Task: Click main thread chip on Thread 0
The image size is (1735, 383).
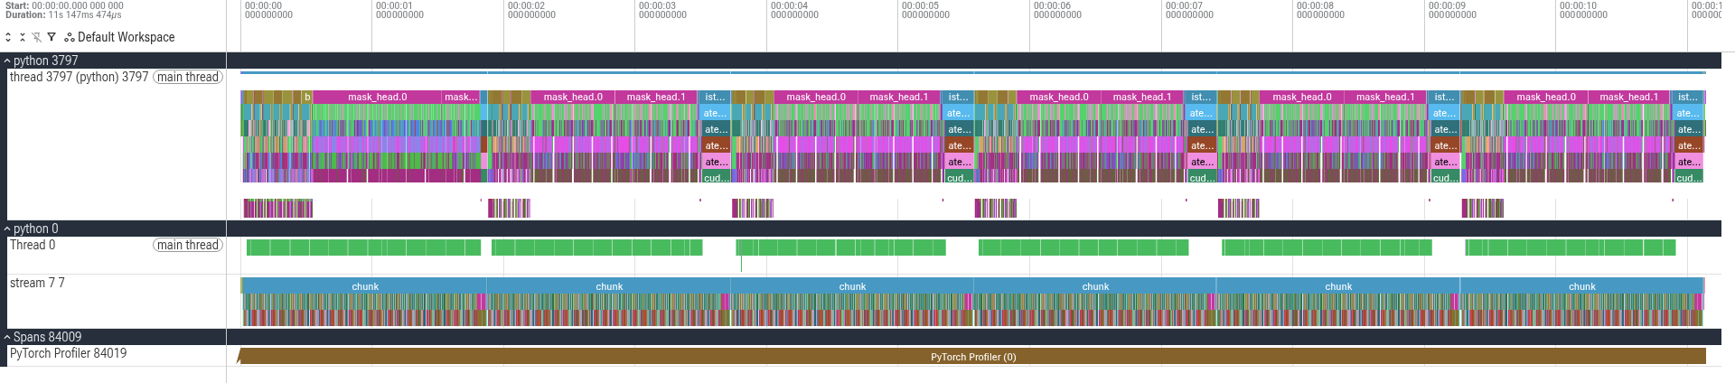Action: (188, 245)
